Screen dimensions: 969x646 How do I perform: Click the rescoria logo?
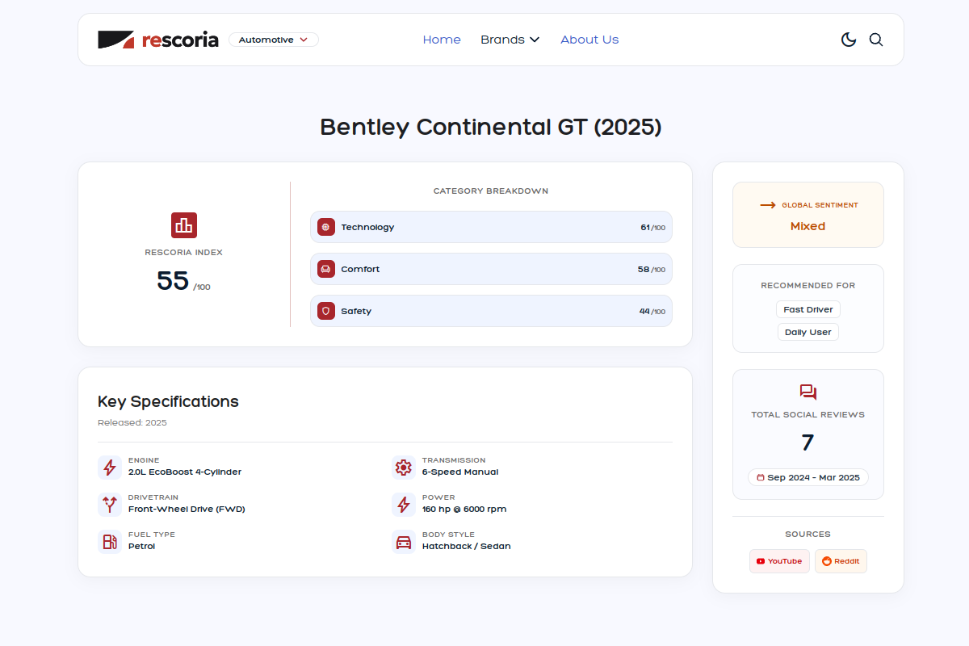tap(158, 40)
